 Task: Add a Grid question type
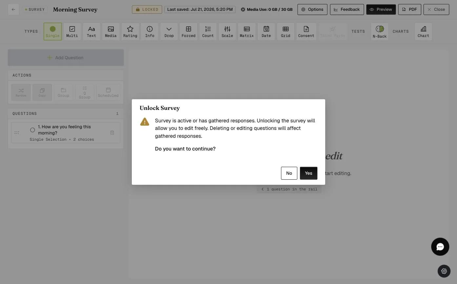tap(286, 31)
